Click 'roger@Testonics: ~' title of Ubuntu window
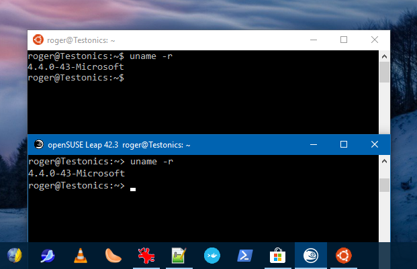 [81, 40]
